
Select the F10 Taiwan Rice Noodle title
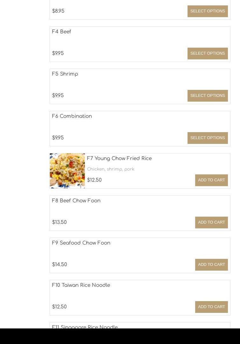(x=81, y=285)
